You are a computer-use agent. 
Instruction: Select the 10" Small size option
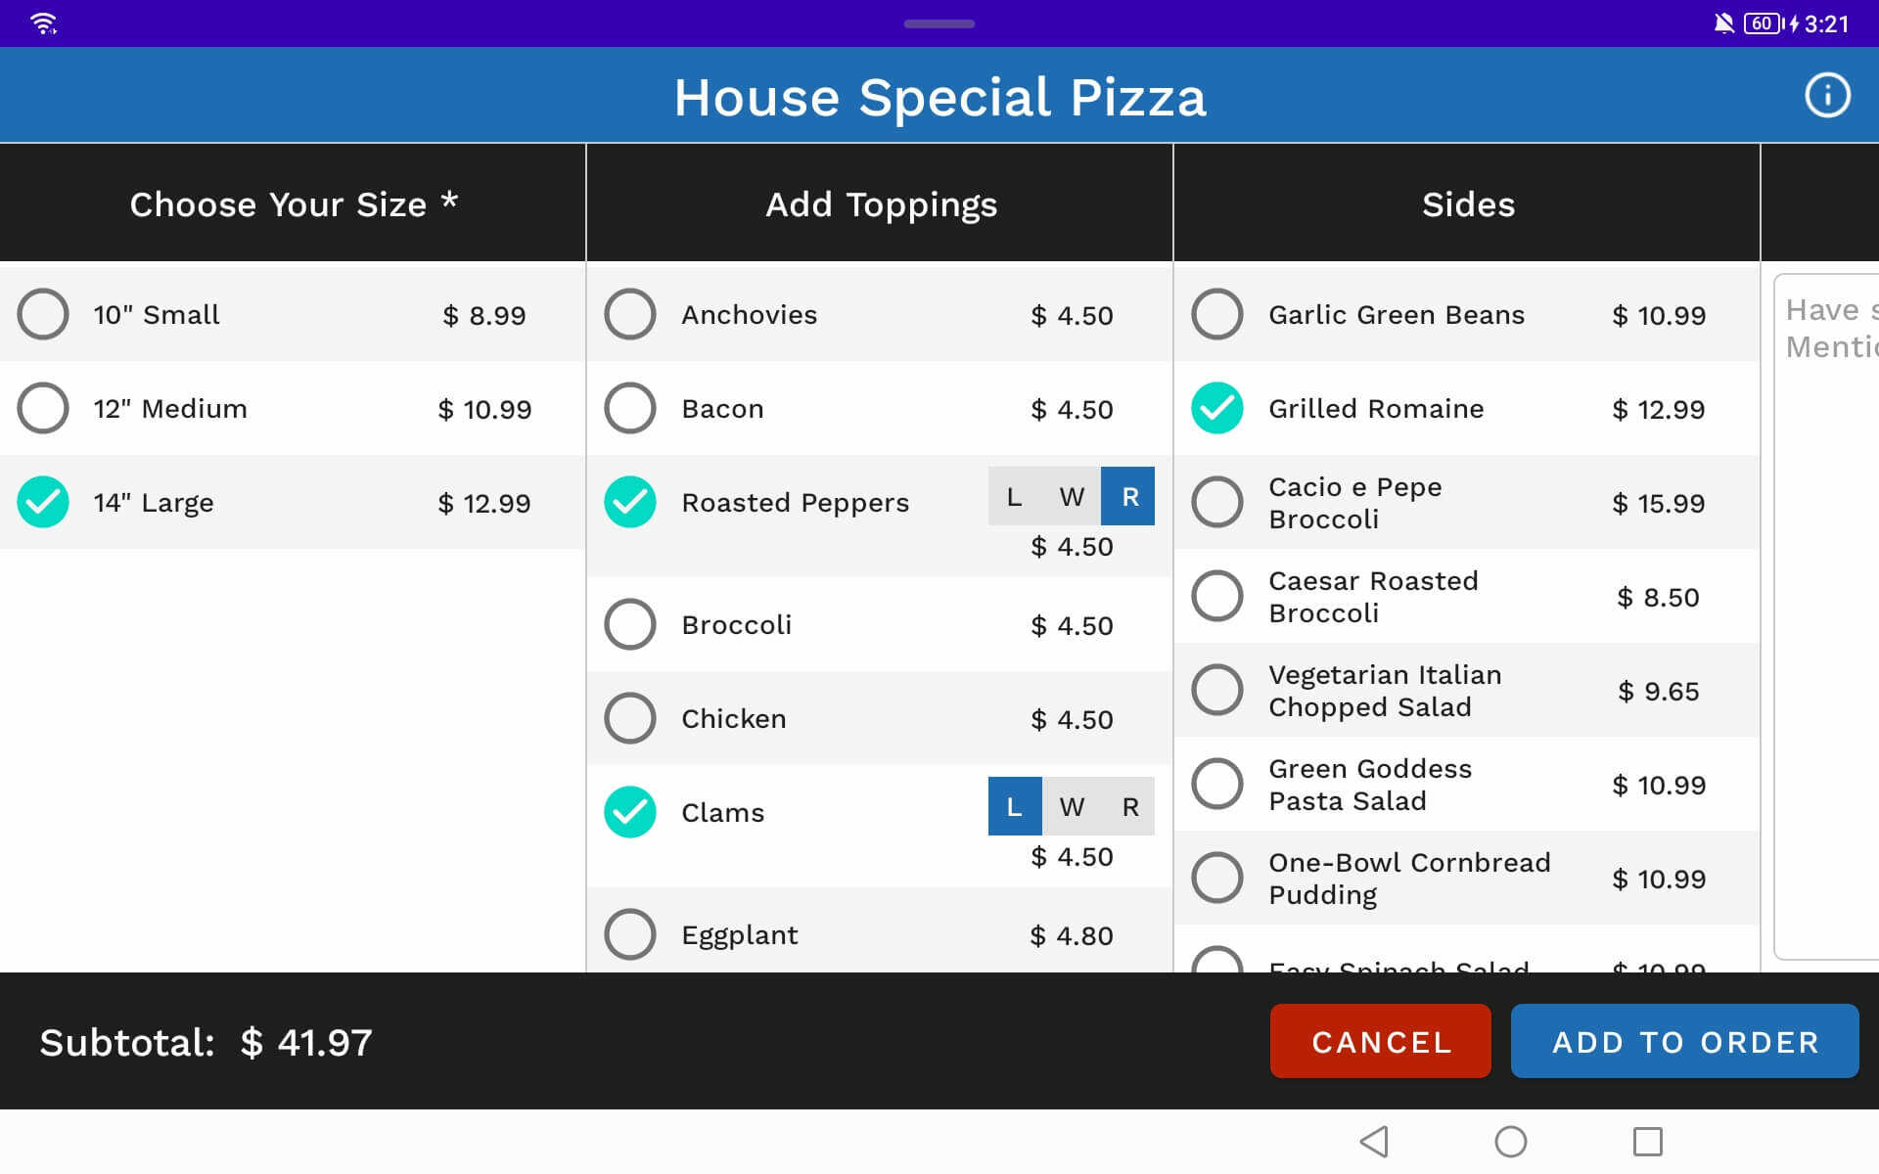point(43,314)
